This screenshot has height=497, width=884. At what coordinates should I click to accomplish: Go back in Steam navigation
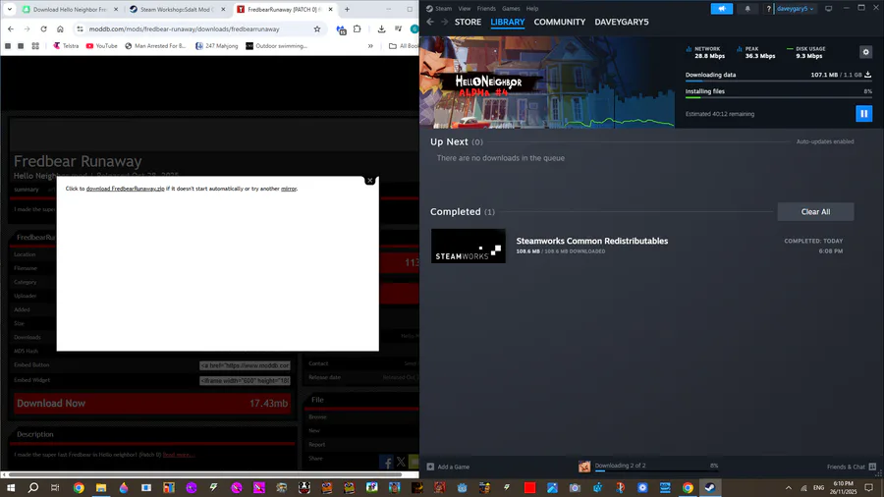430,22
